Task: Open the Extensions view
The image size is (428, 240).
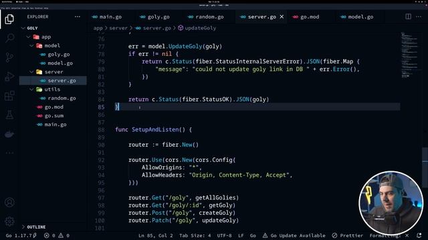Action: (9, 96)
